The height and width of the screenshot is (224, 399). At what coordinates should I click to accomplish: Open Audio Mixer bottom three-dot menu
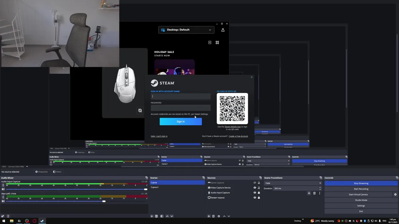(x=8, y=216)
